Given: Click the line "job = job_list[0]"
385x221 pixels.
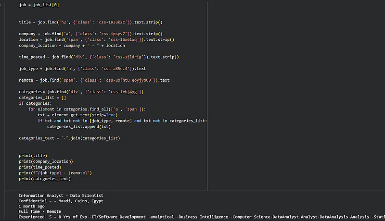Looking at the screenshot, I should 39,5.
